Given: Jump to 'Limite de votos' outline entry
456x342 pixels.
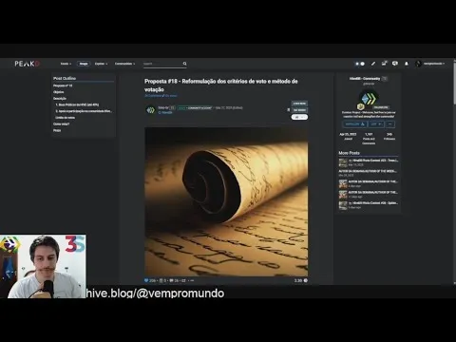Looking at the screenshot, I should click(x=65, y=118).
